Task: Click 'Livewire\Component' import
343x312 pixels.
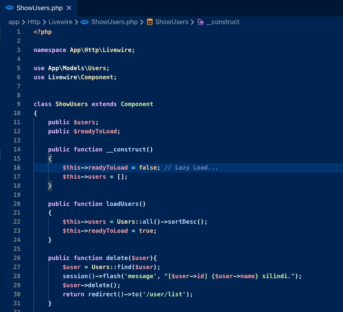Action: click(81, 77)
